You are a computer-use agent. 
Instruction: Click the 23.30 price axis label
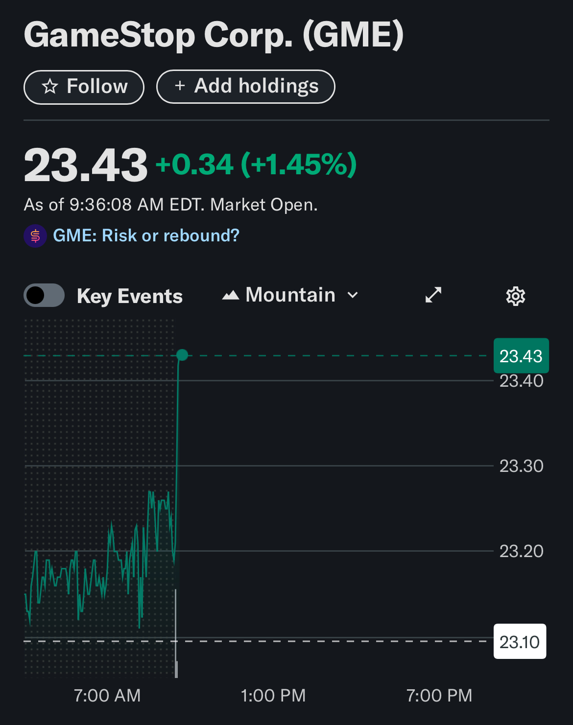[x=521, y=466]
